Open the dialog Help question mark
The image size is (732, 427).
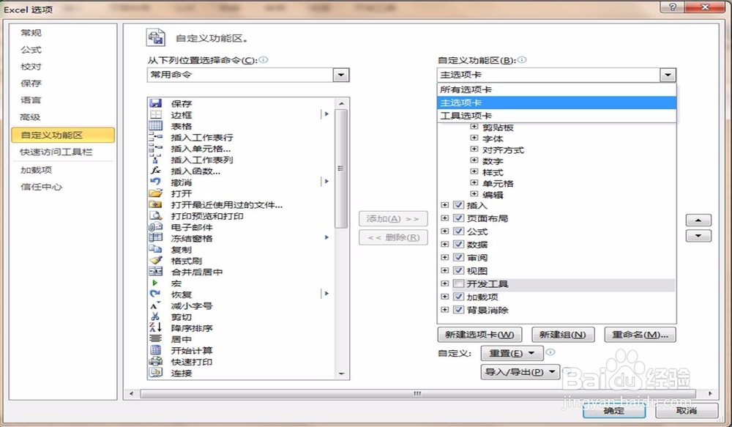coord(673,7)
